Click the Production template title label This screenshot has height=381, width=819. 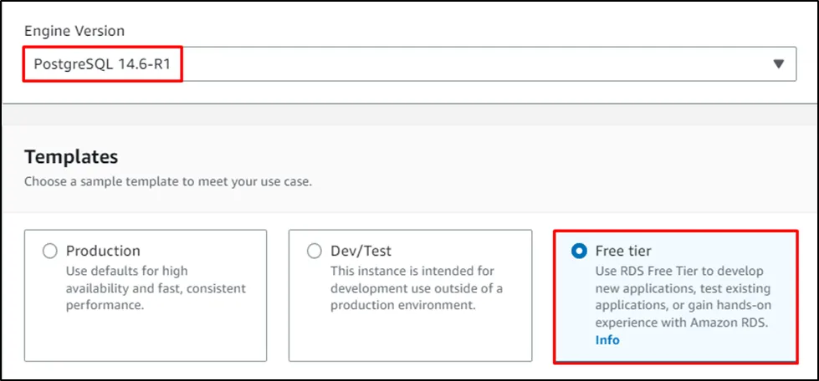click(x=103, y=251)
